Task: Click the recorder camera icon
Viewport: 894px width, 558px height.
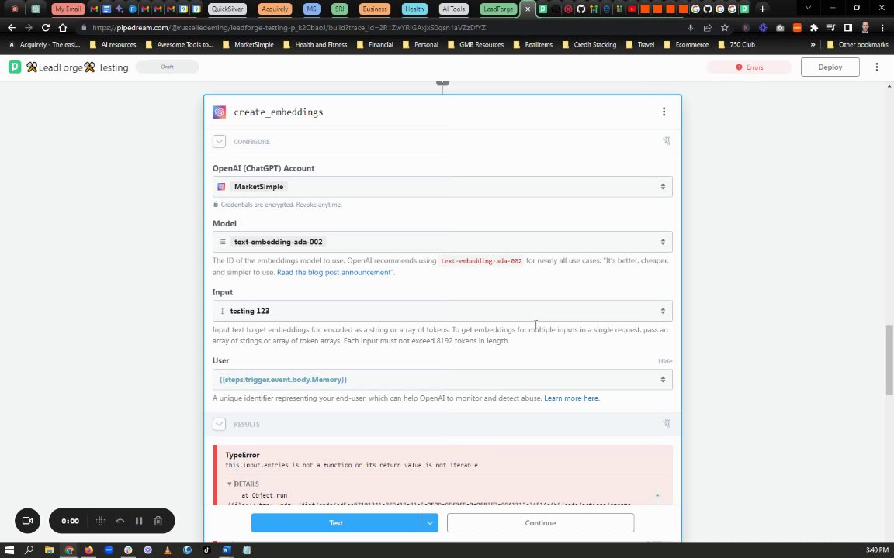Action: (x=27, y=521)
